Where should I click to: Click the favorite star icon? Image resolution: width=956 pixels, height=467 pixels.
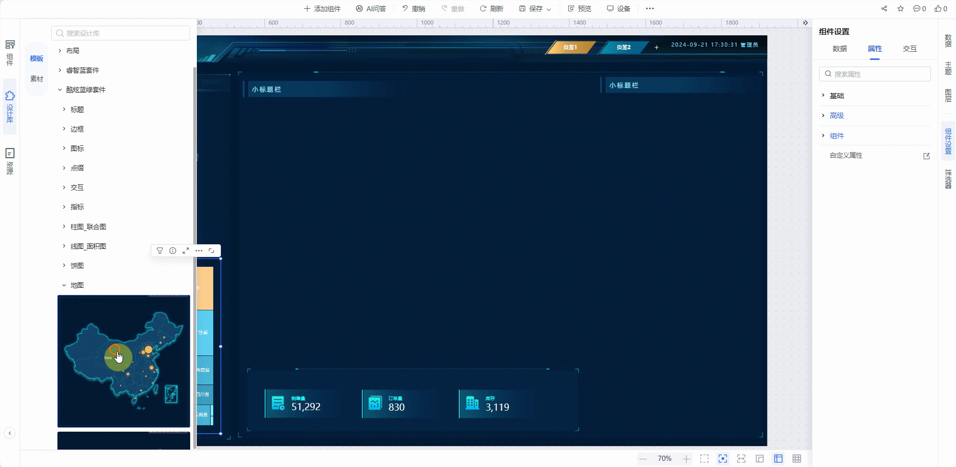click(901, 9)
